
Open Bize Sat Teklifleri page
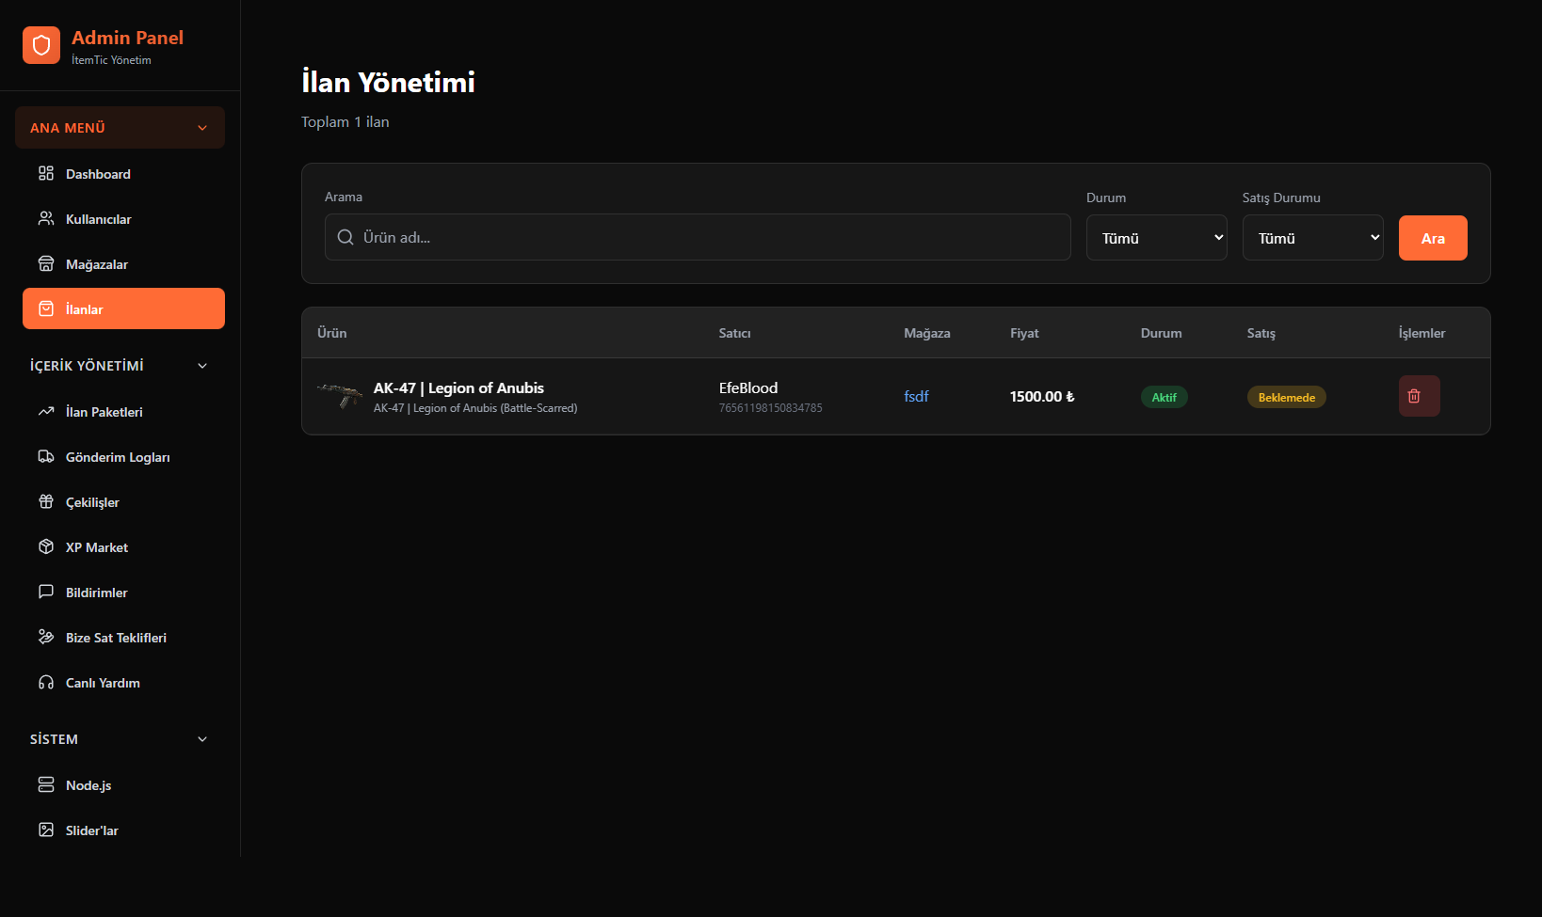[116, 638]
